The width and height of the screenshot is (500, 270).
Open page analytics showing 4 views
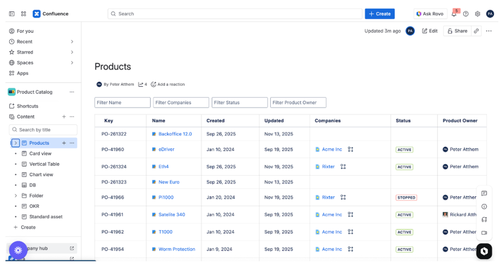click(142, 85)
